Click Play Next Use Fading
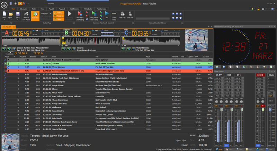 pyautogui.click(x=79, y=13)
